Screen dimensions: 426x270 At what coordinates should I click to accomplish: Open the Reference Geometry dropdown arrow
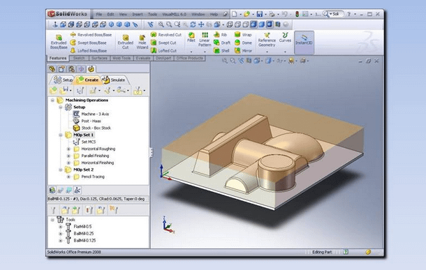(x=267, y=52)
